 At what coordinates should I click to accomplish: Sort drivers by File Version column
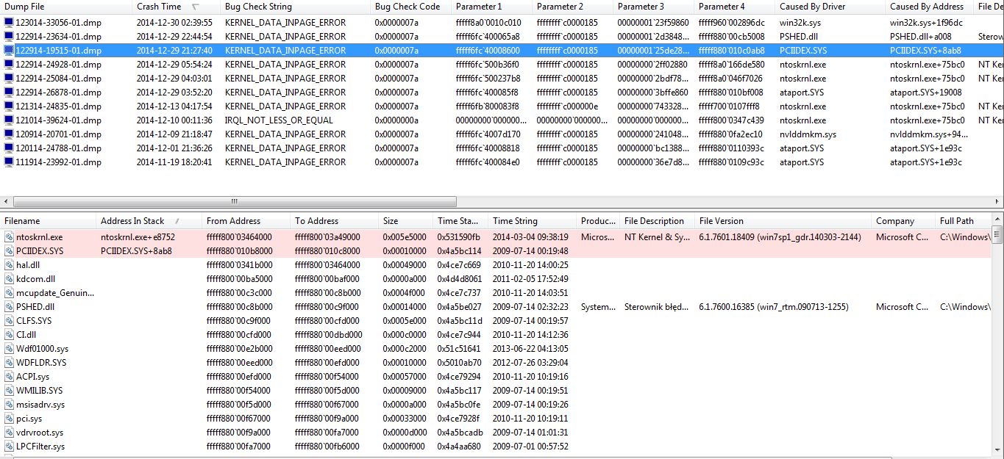[x=783, y=221]
